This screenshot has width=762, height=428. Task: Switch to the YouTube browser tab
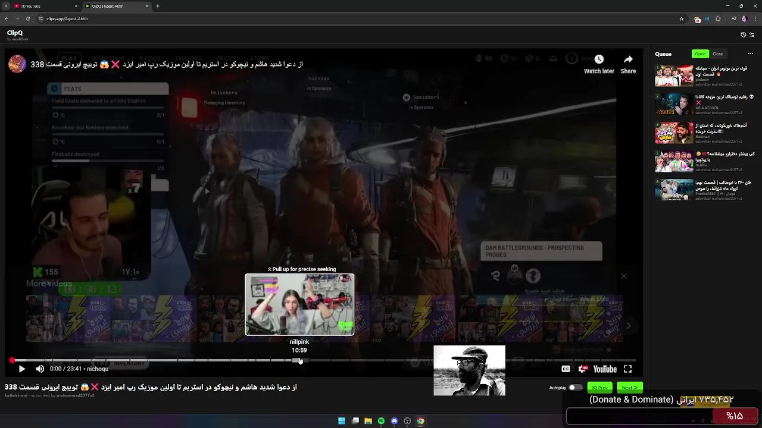(45, 6)
